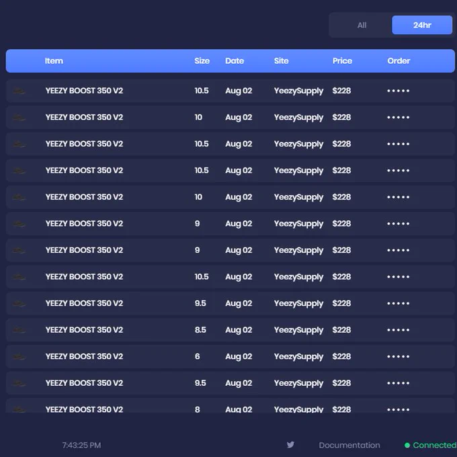Image resolution: width=457 pixels, height=457 pixels.
Task: Select YEEZY BOOST 350 V2 name in size 6 row
Action: tap(84, 356)
